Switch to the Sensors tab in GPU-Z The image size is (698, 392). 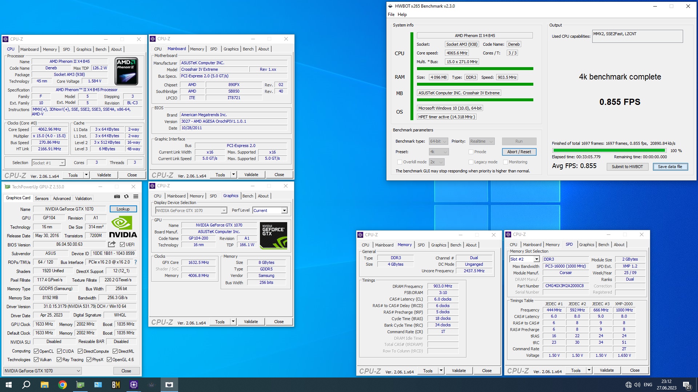pyautogui.click(x=41, y=199)
